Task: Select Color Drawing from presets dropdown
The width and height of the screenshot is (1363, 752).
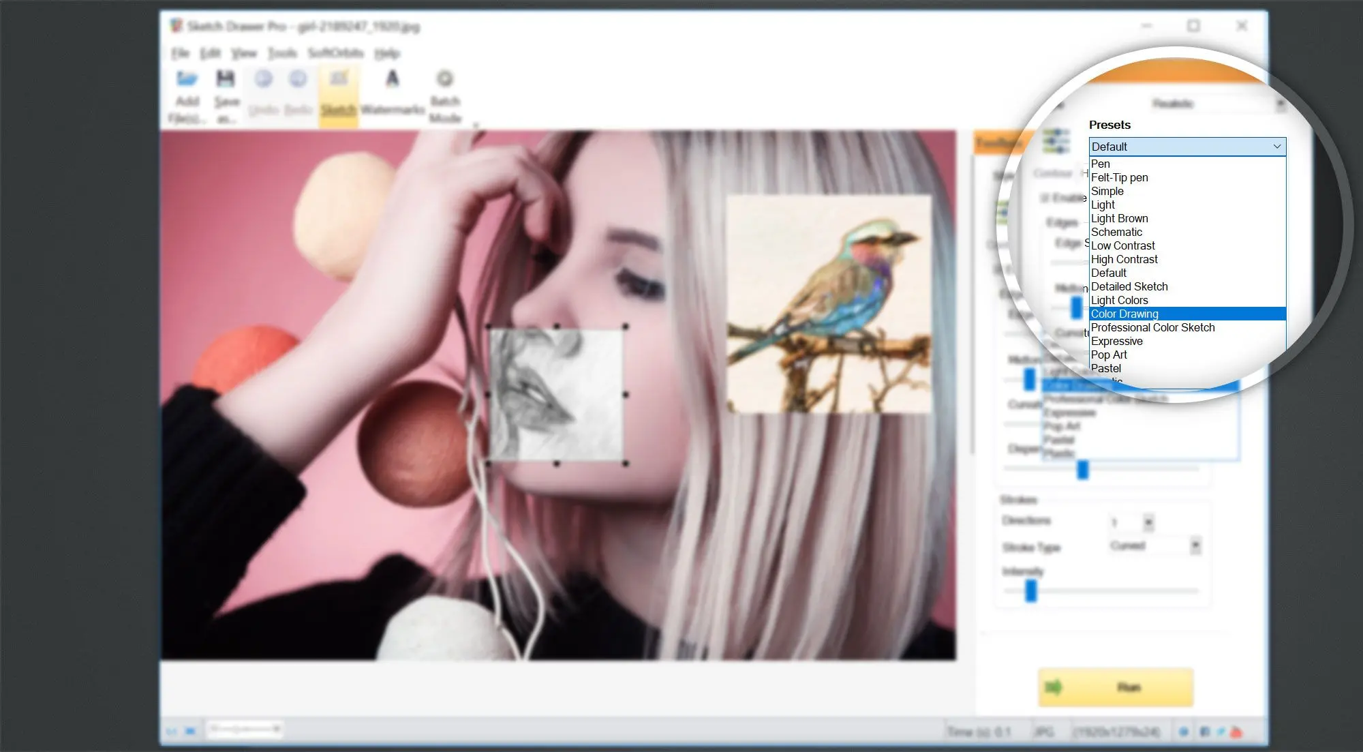Action: pyautogui.click(x=1124, y=313)
